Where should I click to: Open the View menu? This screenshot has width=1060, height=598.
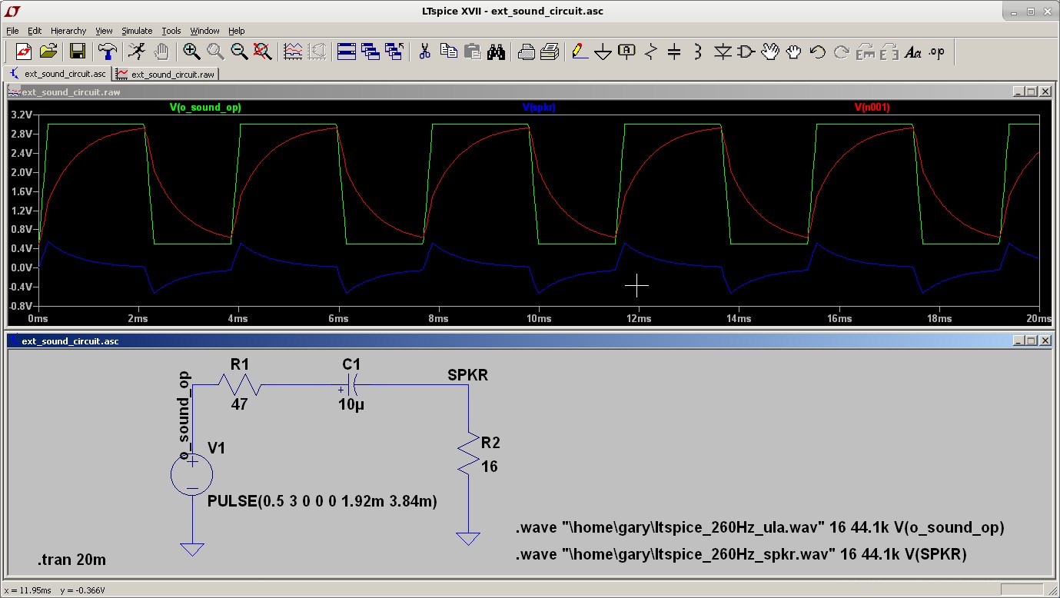pyautogui.click(x=104, y=31)
